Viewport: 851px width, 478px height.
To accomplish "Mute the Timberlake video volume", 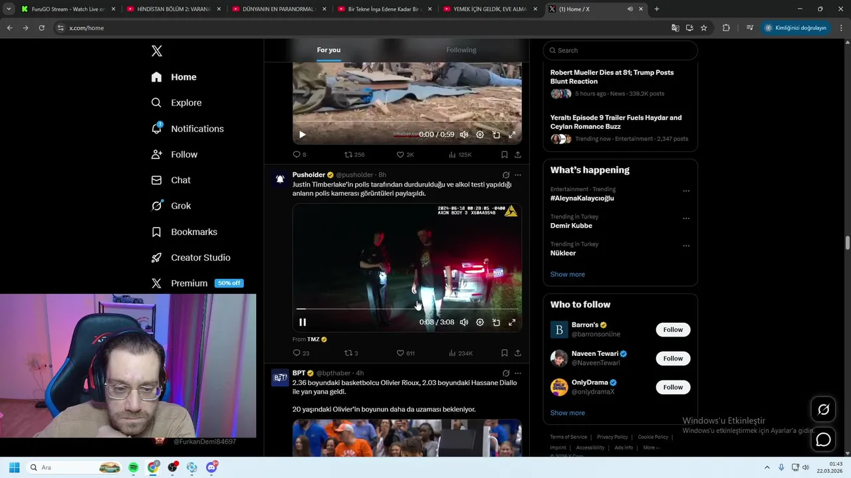I will [464, 322].
